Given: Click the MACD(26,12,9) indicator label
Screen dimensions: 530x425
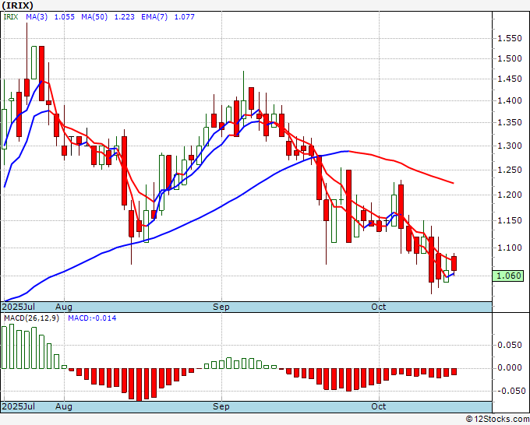Looking at the screenshot, I should coord(31,318).
